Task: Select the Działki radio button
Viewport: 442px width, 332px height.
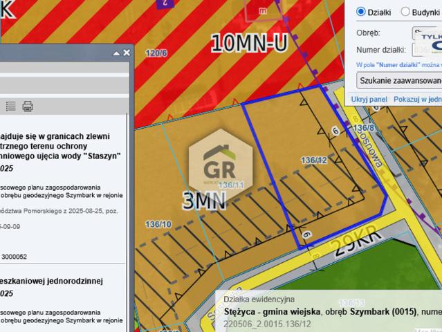Action: [x=361, y=12]
